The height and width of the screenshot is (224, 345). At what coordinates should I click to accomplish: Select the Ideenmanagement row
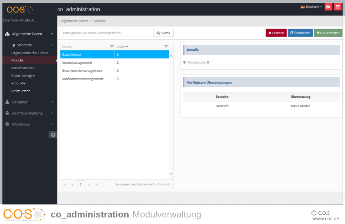77,63
